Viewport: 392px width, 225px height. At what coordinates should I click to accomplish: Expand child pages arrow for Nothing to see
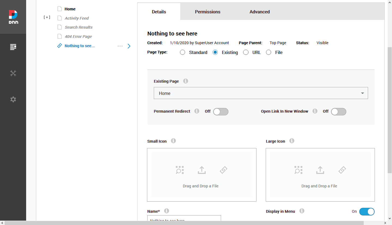coord(129,46)
